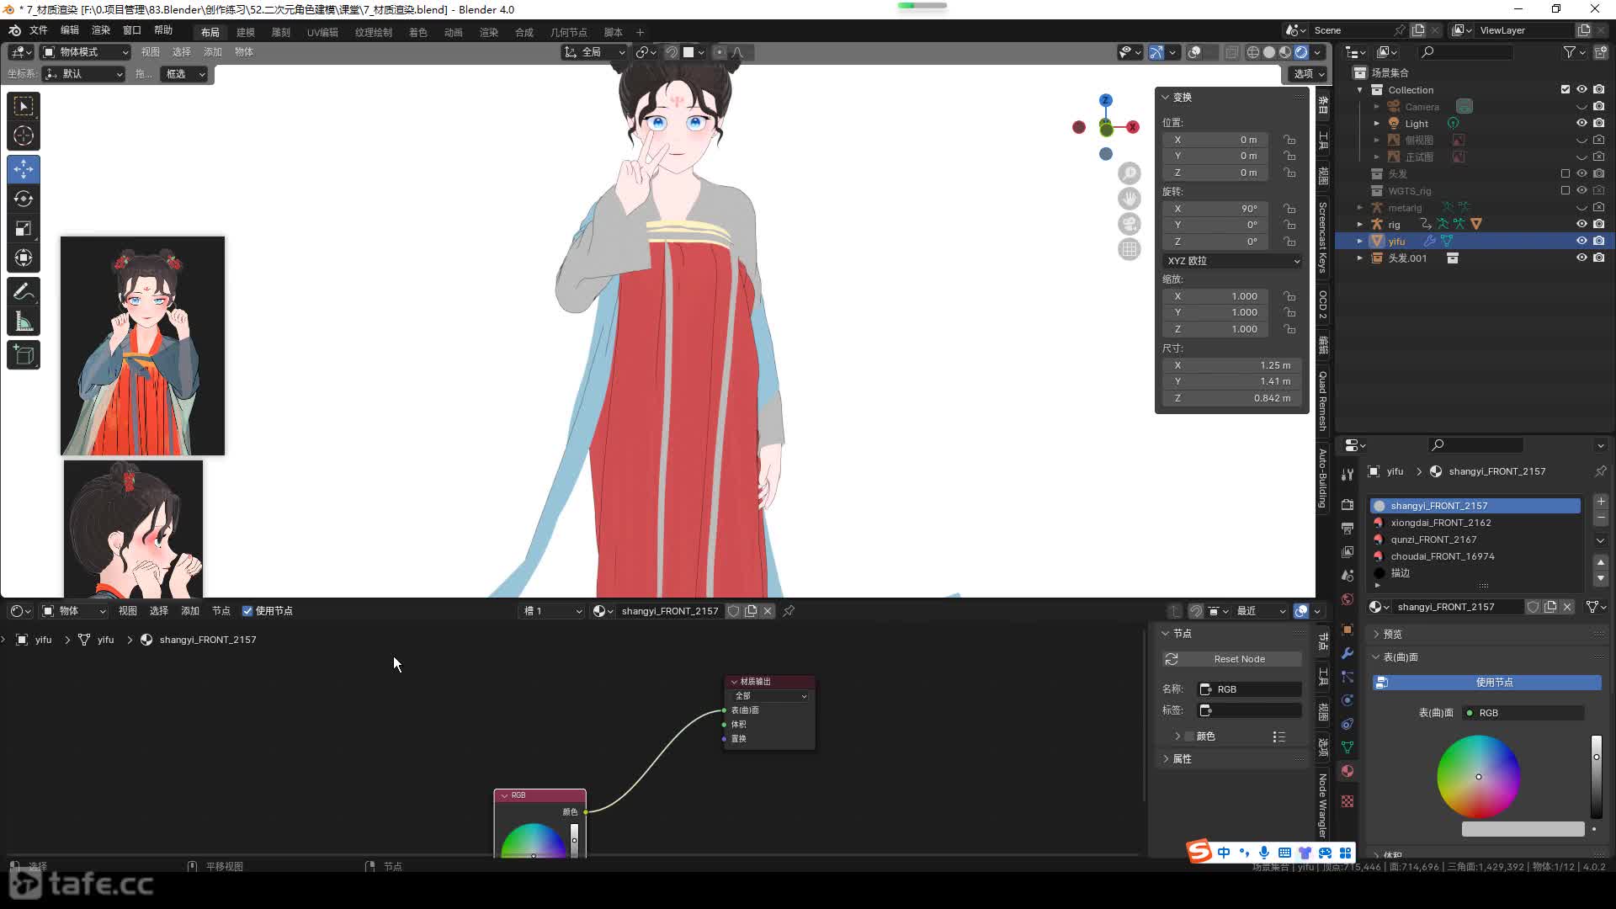
Task: Hide the rig object in viewport
Action: (x=1581, y=224)
